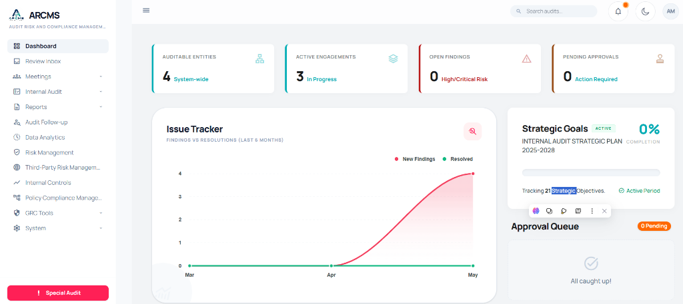Image resolution: width=683 pixels, height=304 pixels.
Task: Toggle dark mode with the moon icon
Action: (x=646, y=12)
